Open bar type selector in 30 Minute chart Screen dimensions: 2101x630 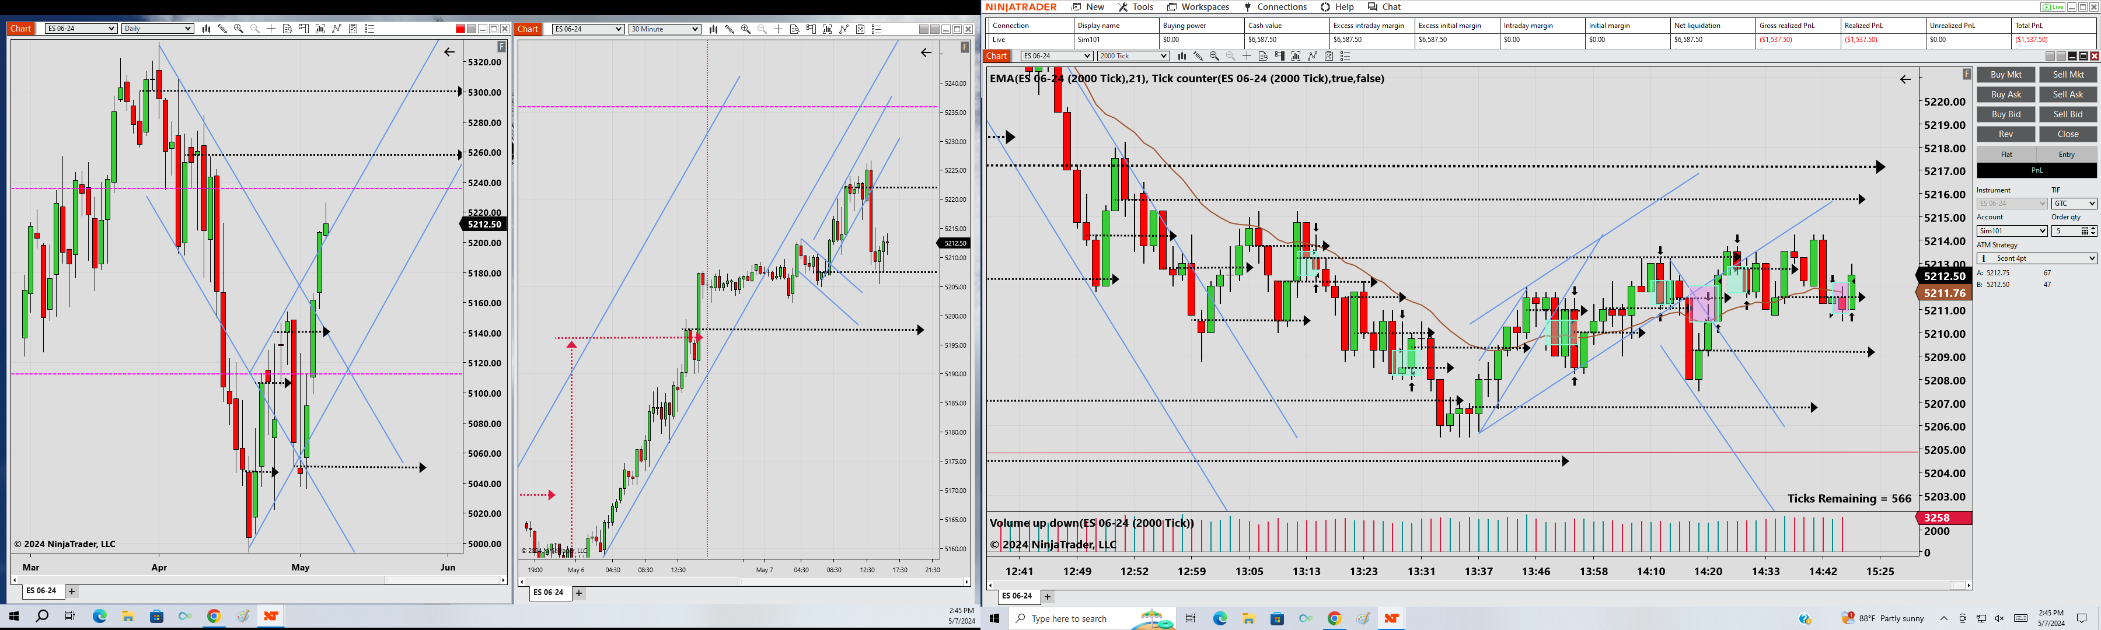(x=714, y=29)
